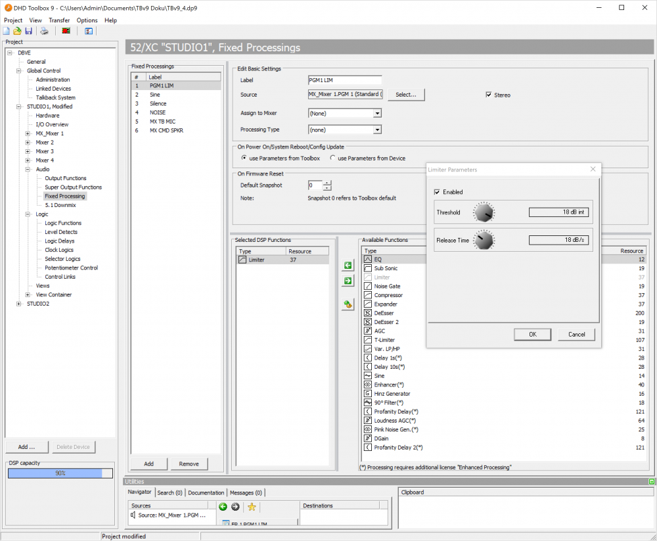Open the Processing Type dropdown

coord(376,129)
